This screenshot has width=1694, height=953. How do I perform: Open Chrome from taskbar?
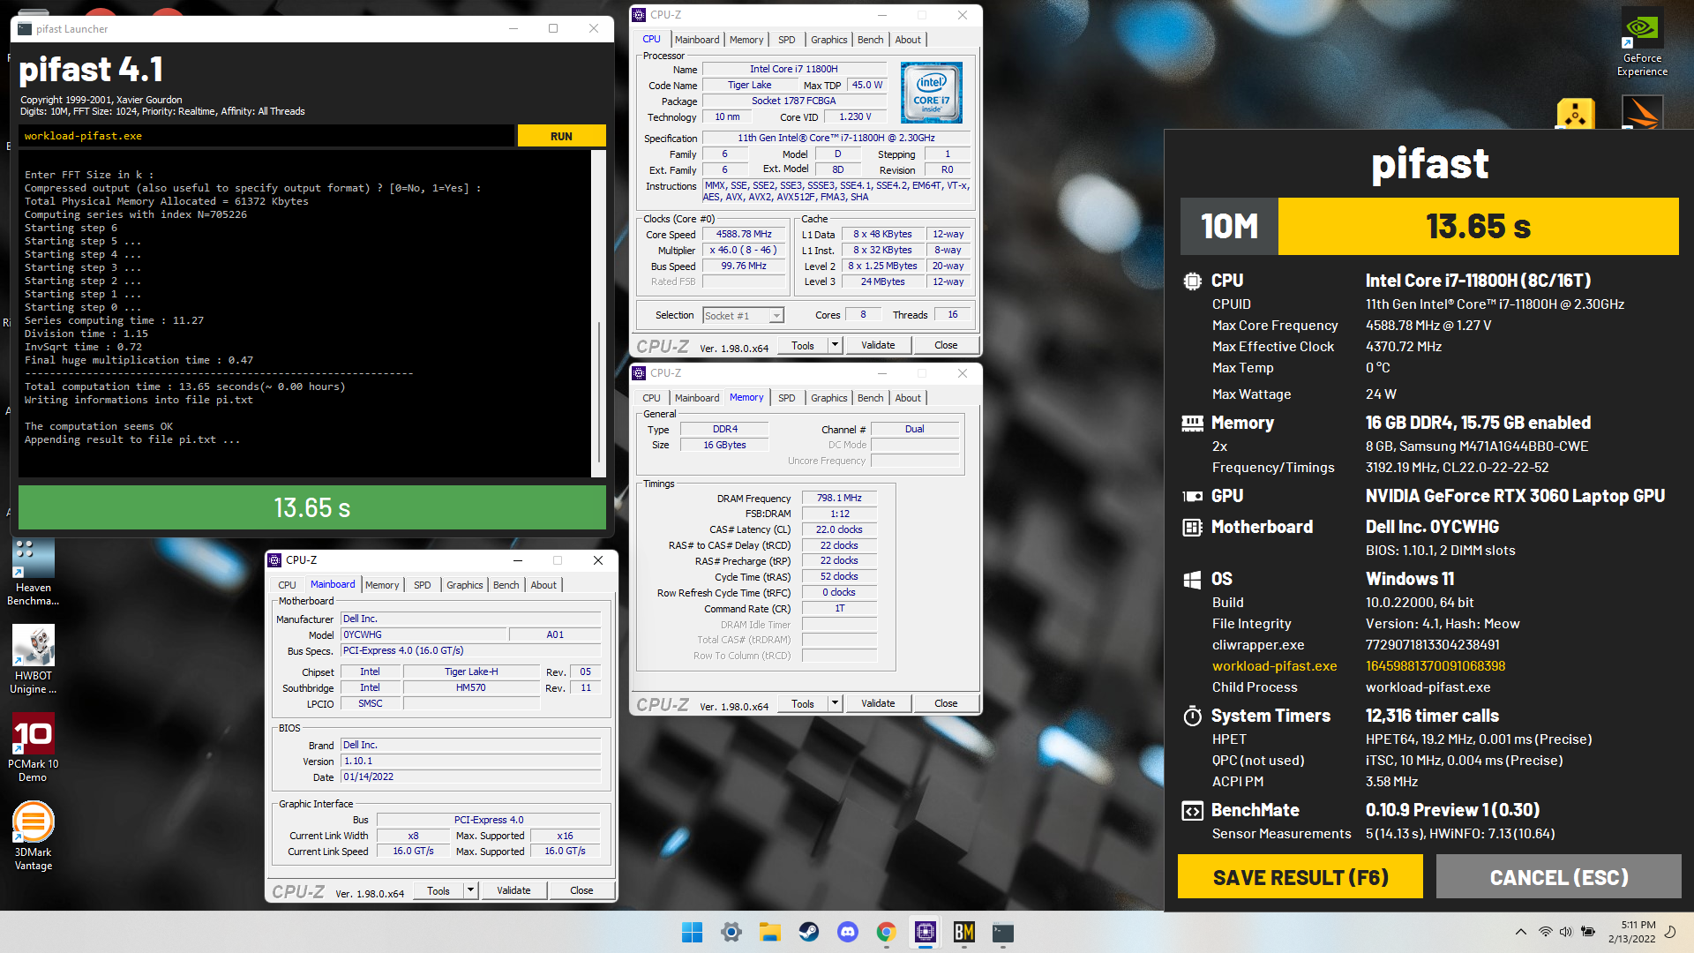[886, 932]
